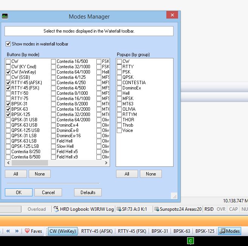Click the buttons list horizontal scrollbar thumb

point(30,163)
